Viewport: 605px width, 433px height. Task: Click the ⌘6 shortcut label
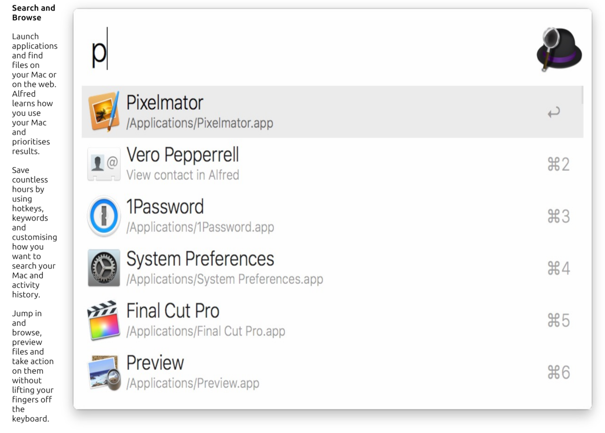pos(558,372)
